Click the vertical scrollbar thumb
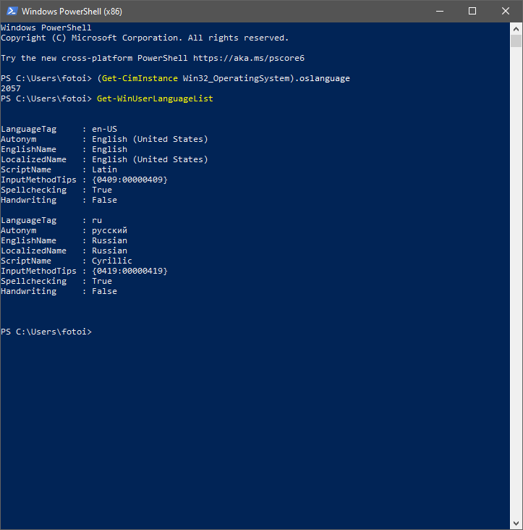The height and width of the screenshot is (530, 523). pyautogui.click(x=516, y=41)
